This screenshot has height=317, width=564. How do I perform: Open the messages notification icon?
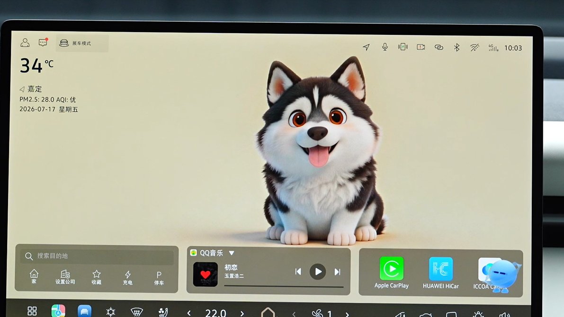tap(43, 43)
